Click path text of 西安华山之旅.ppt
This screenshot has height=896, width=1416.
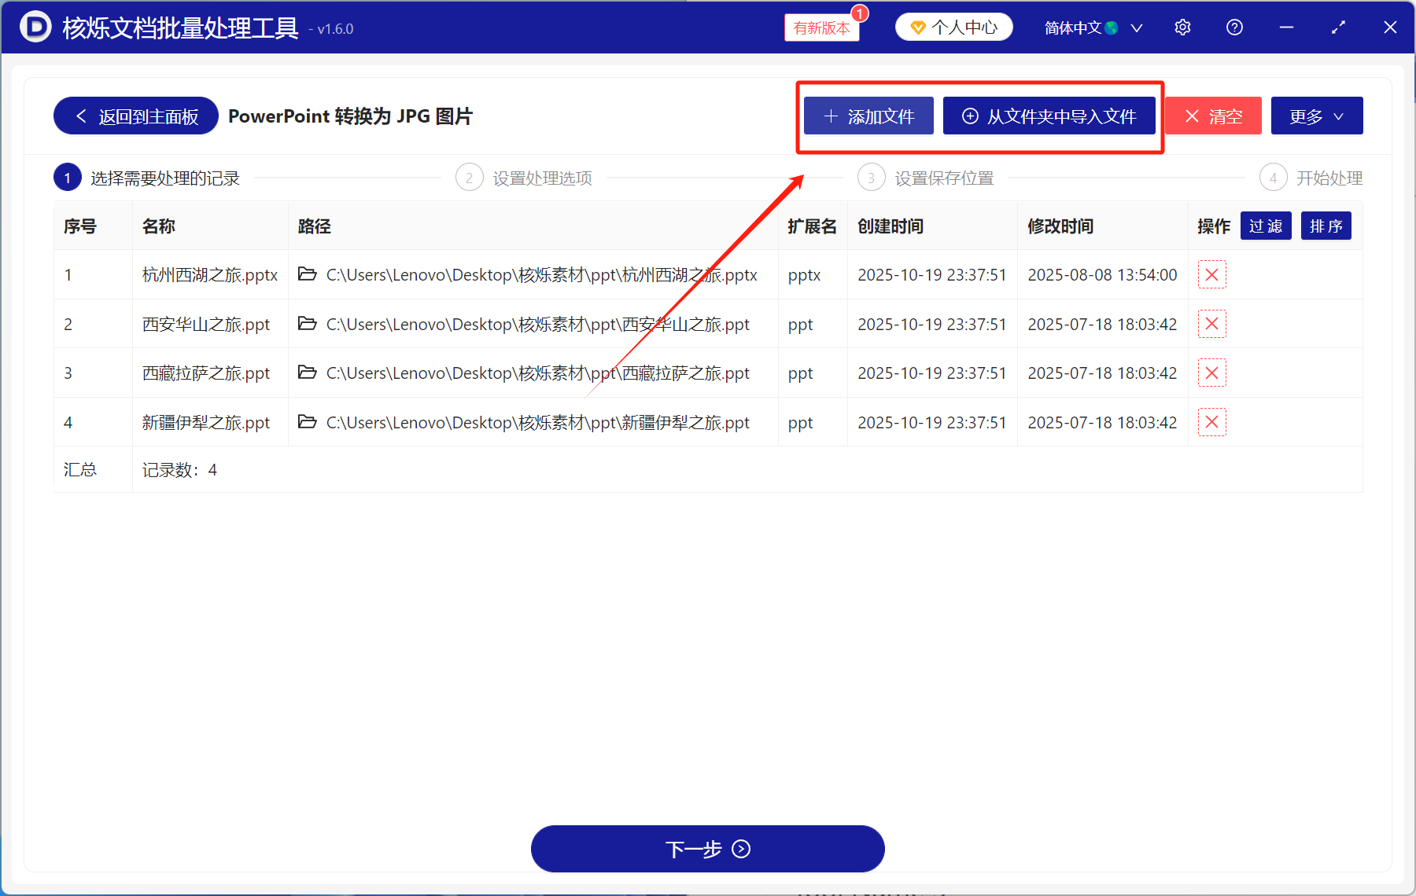click(538, 325)
